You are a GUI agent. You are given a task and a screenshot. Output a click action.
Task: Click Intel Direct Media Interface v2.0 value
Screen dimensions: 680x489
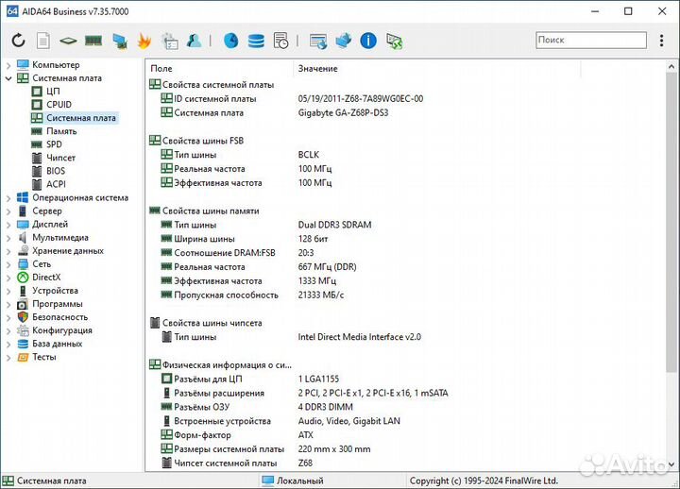(360, 337)
